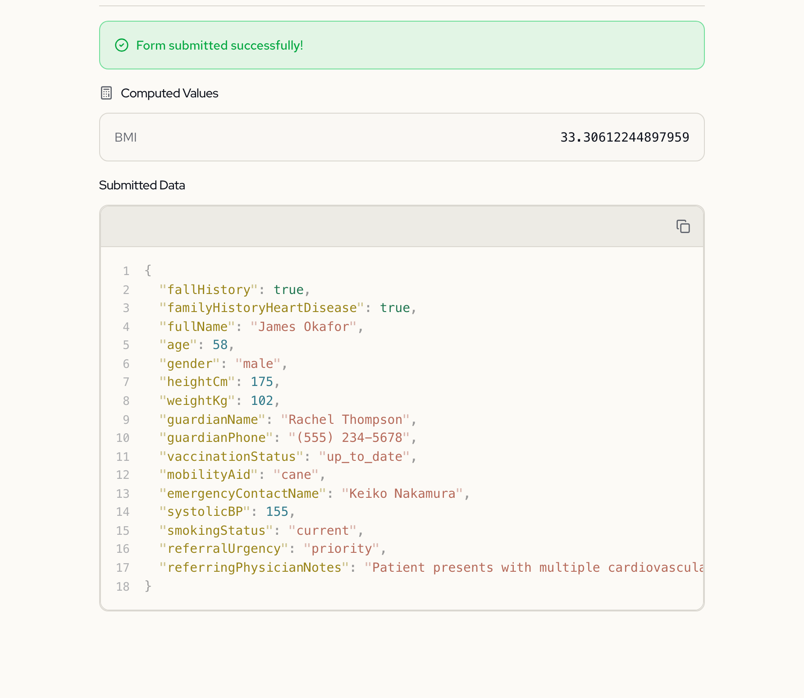Click the weightKg value 102
This screenshot has width=804, height=698.
click(262, 400)
